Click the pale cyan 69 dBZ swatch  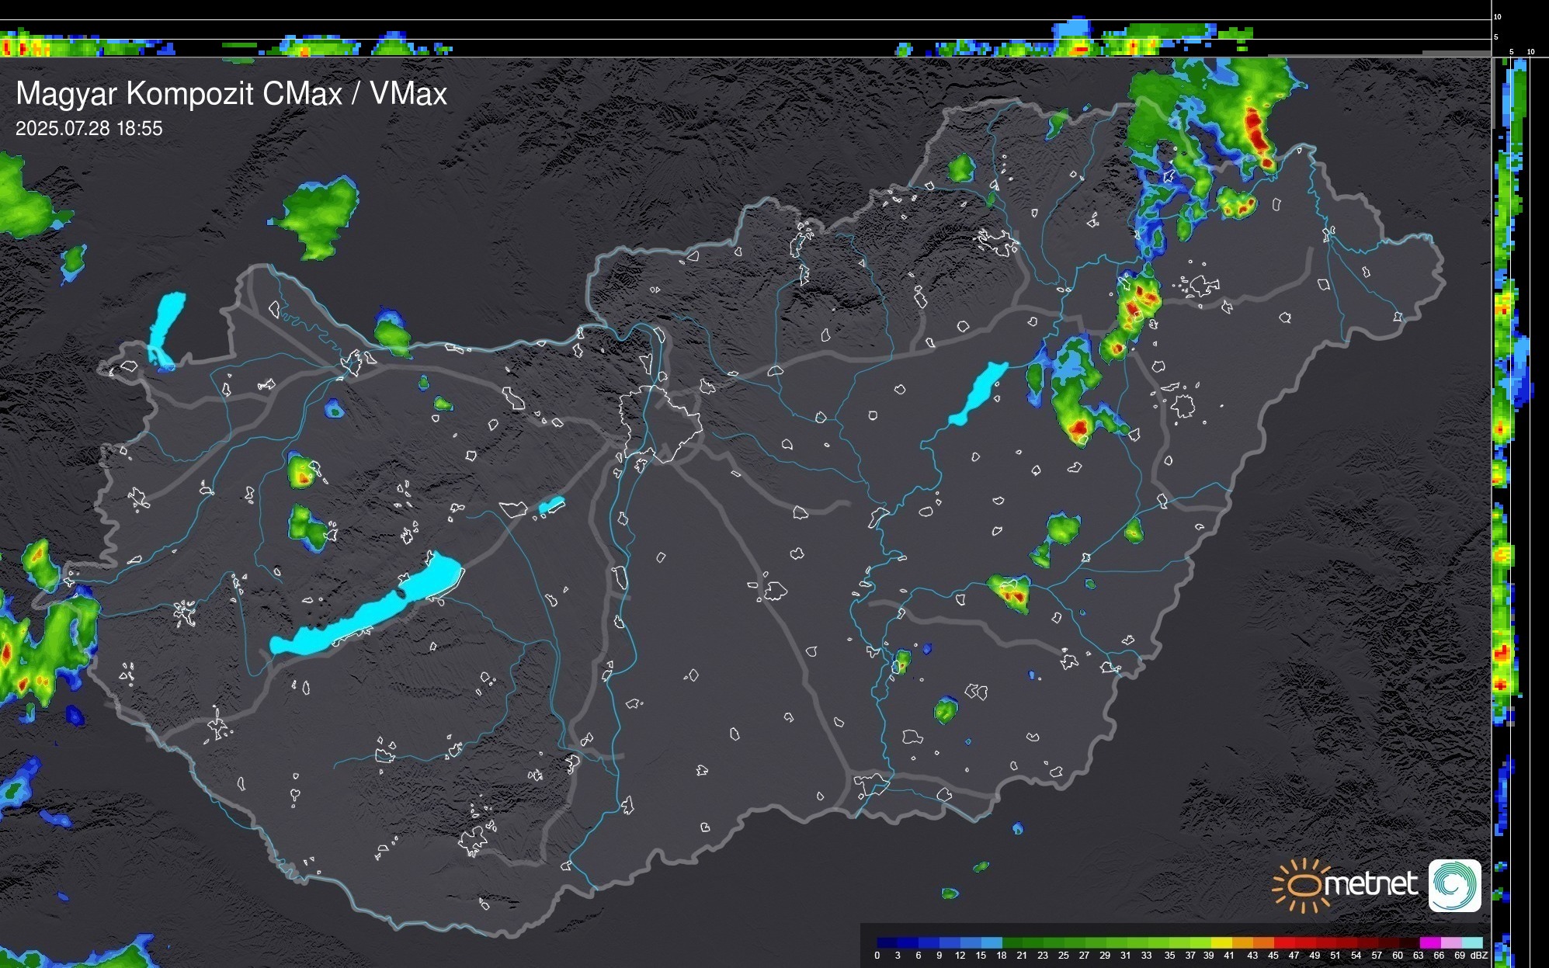tap(1472, 942)
